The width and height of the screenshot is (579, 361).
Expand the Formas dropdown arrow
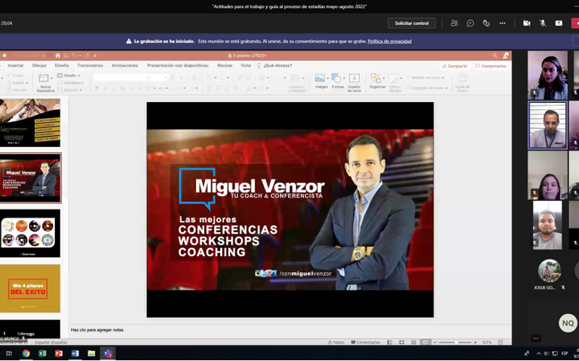click(345, 78)
